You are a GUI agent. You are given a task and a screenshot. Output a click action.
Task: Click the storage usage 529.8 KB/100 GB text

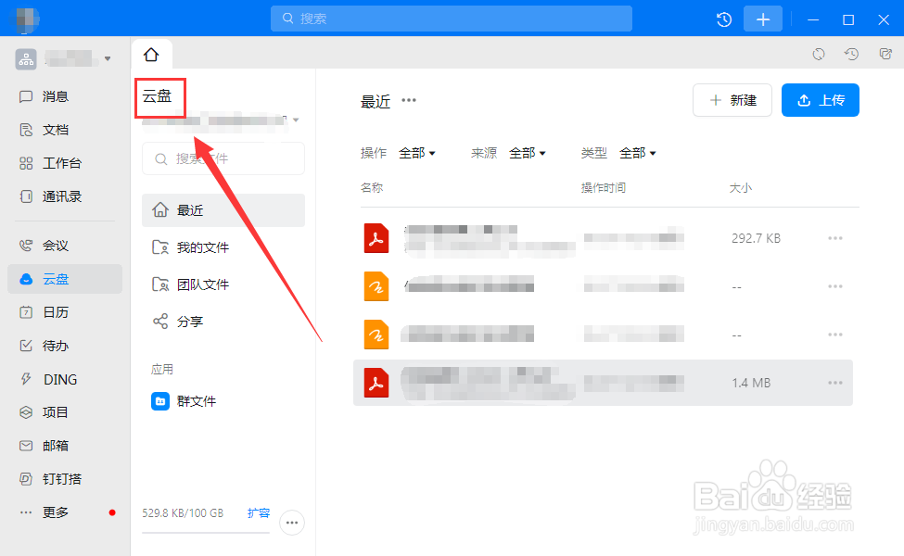[x=183, y=512]
